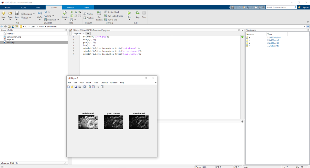
Task: Toggle the Insert Colorbar button
Action: click(x=90, y=87)
